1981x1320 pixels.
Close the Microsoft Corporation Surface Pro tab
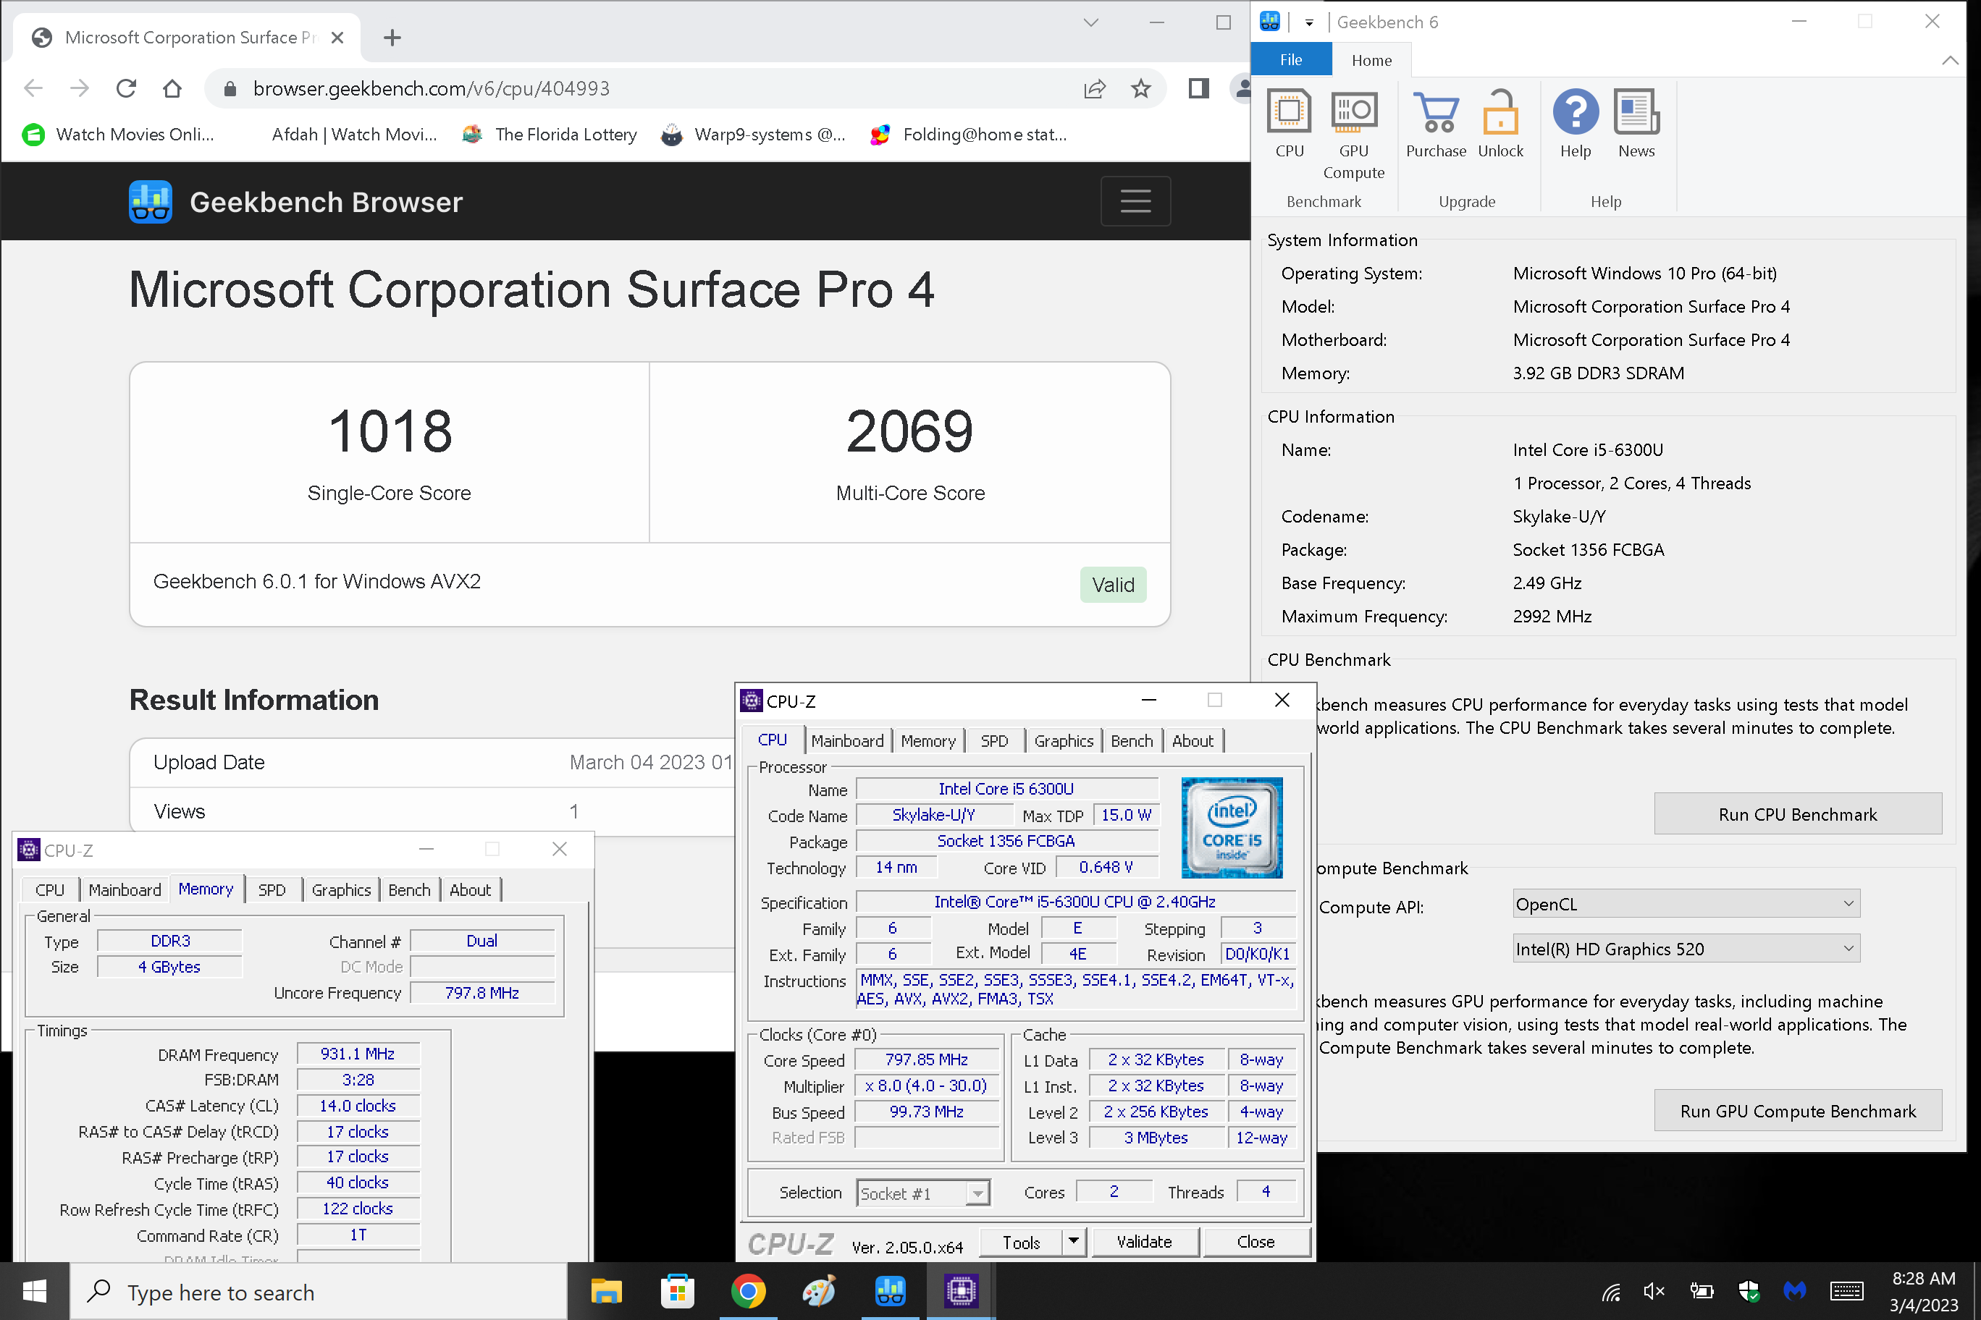337,37
